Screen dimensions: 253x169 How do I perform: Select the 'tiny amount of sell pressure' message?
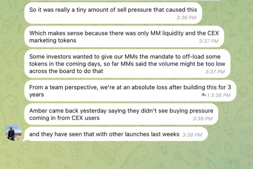(x=113, y=13)
